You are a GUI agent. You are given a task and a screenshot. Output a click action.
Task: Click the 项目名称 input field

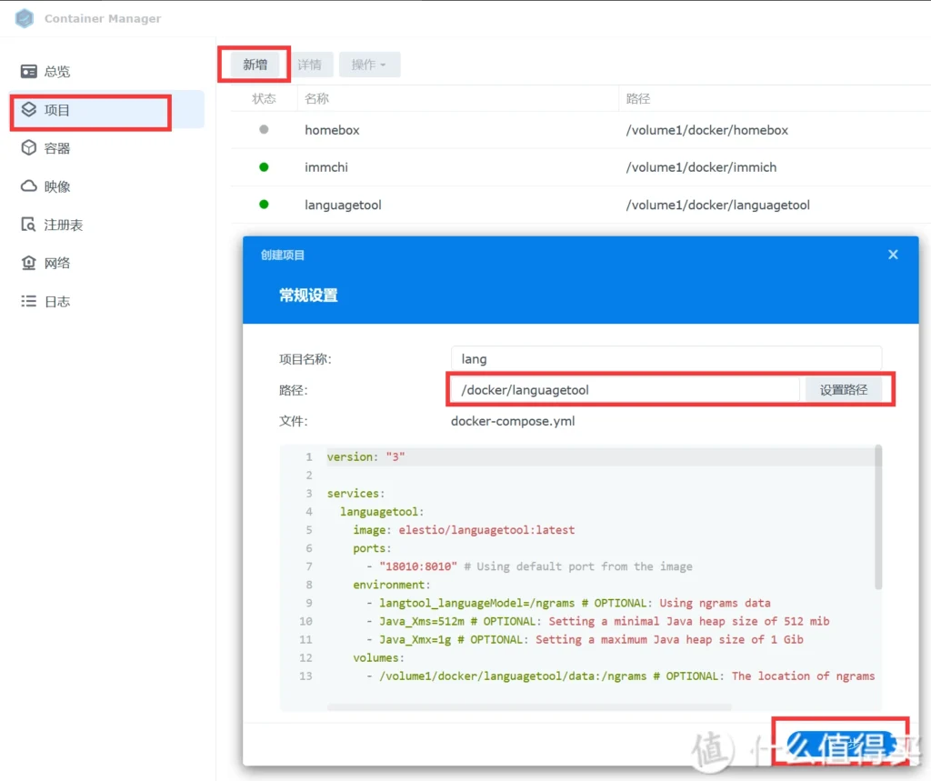click(666, 359)
